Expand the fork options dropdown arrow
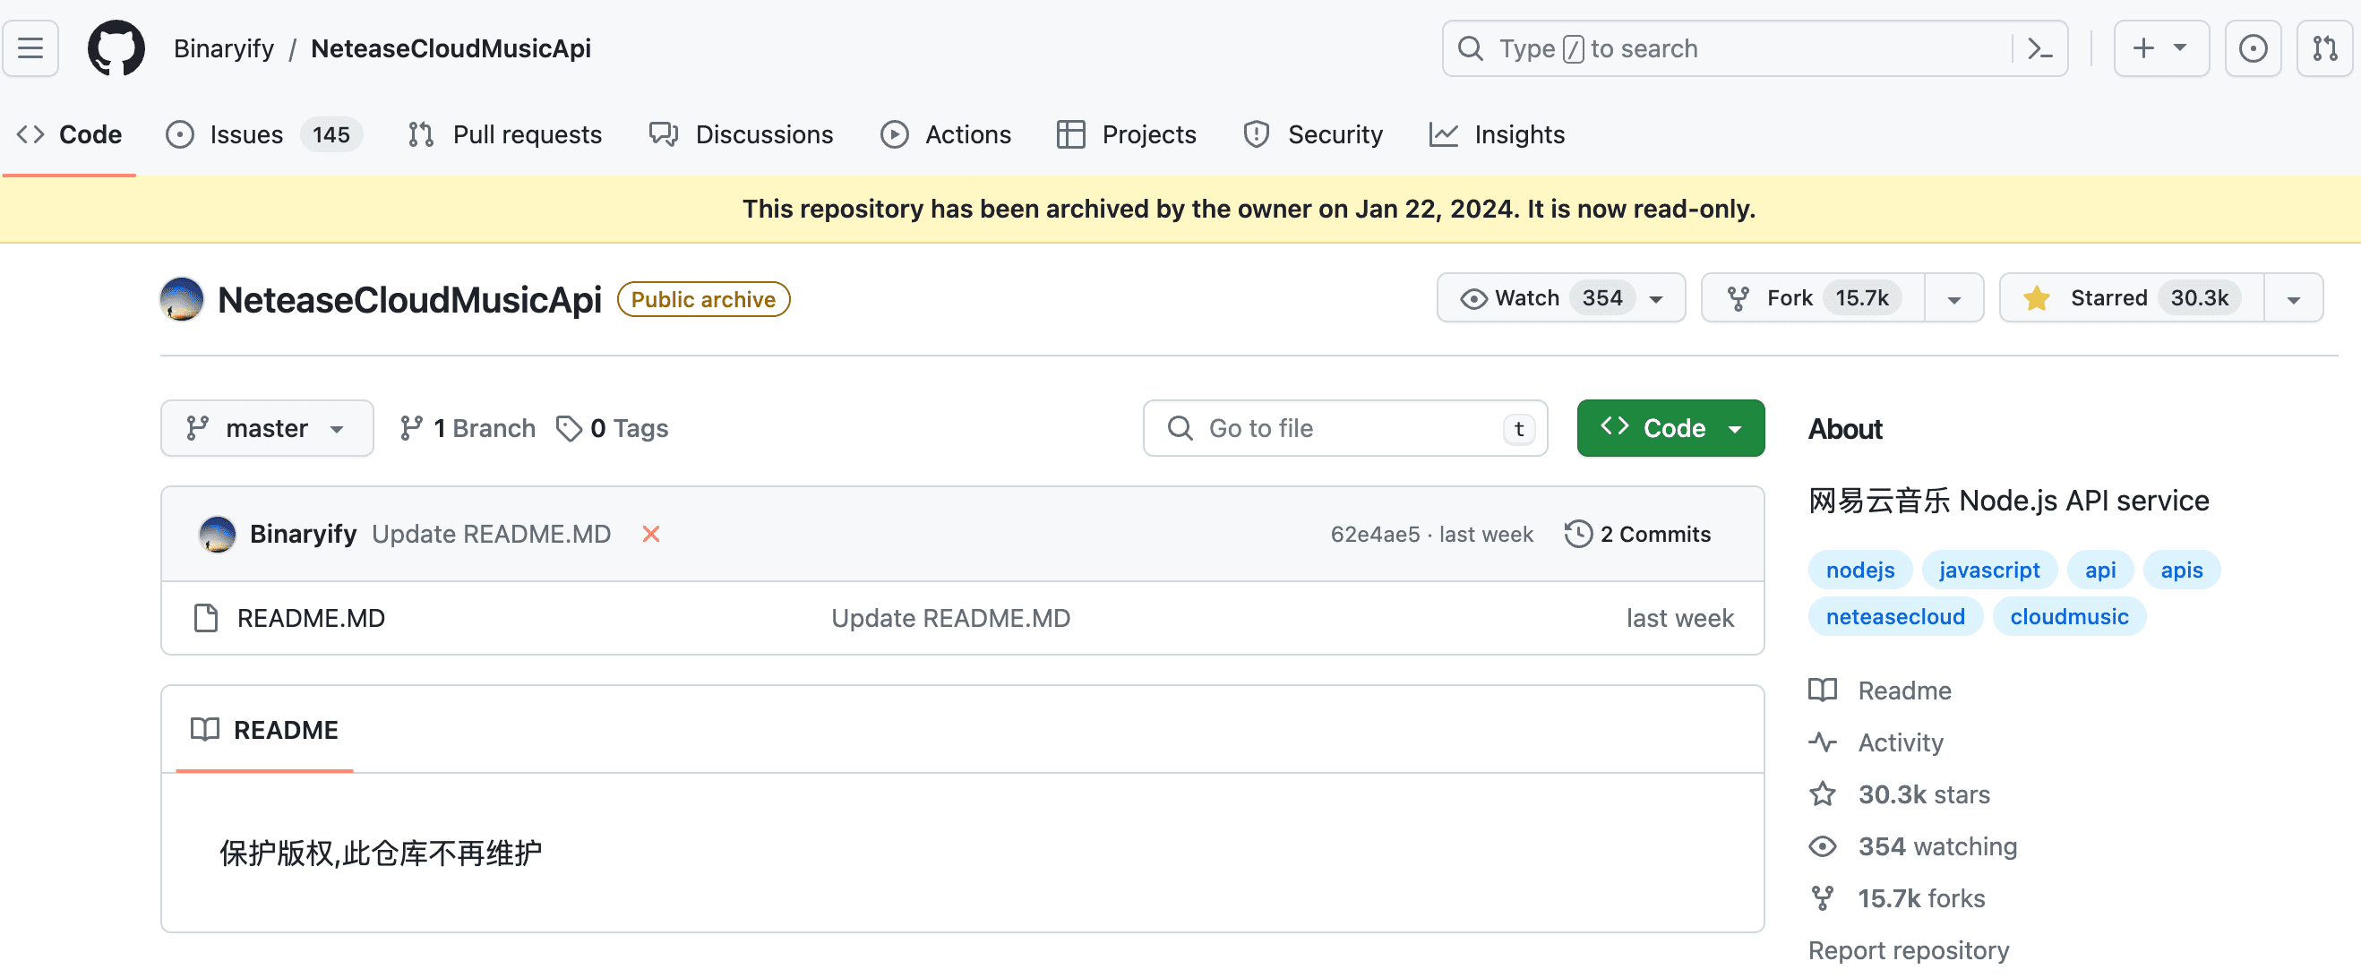The height and width of the screenshot is (978, 2361). click(1953, 299)
